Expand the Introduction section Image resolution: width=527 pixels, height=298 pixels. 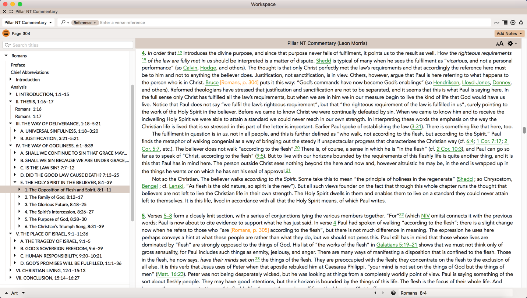(11, 80)
